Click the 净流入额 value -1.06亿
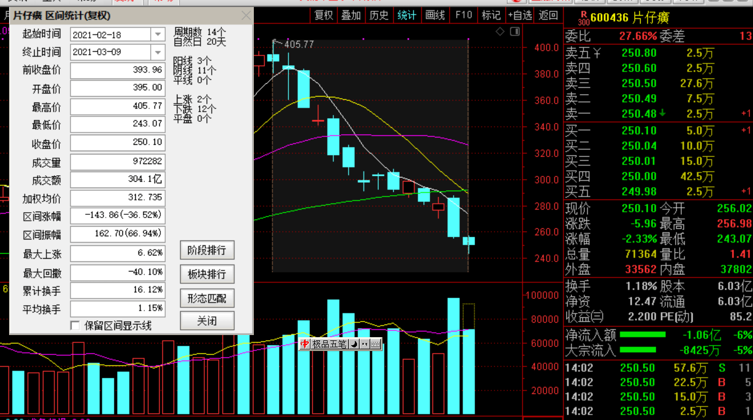The height and width of the screenshot is (420, 753). tap(702, 335)
